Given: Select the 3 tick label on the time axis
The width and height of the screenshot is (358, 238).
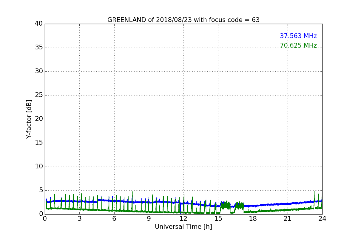Looking at the screenshot, I should [79, 219].
